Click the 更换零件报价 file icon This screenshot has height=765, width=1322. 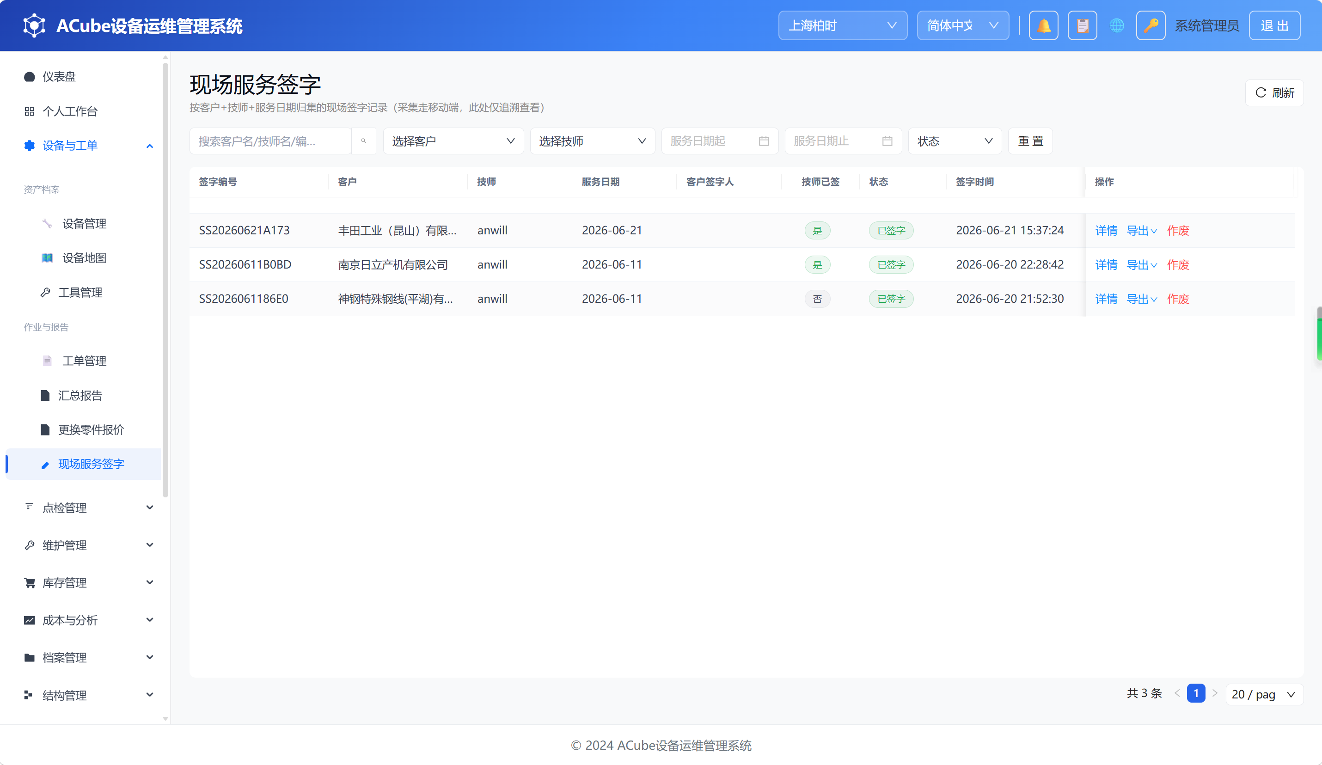[x=46, y=430]
